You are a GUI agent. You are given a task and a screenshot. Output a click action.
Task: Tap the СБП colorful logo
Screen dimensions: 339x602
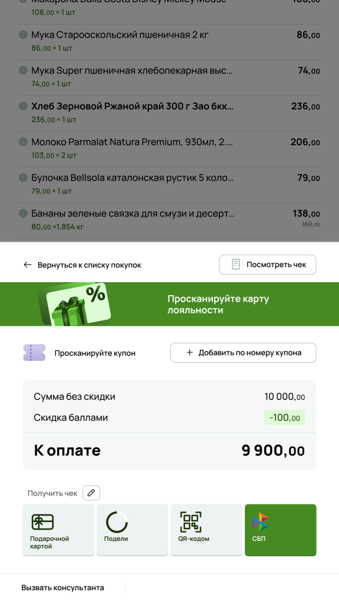(x=260, y=522)
